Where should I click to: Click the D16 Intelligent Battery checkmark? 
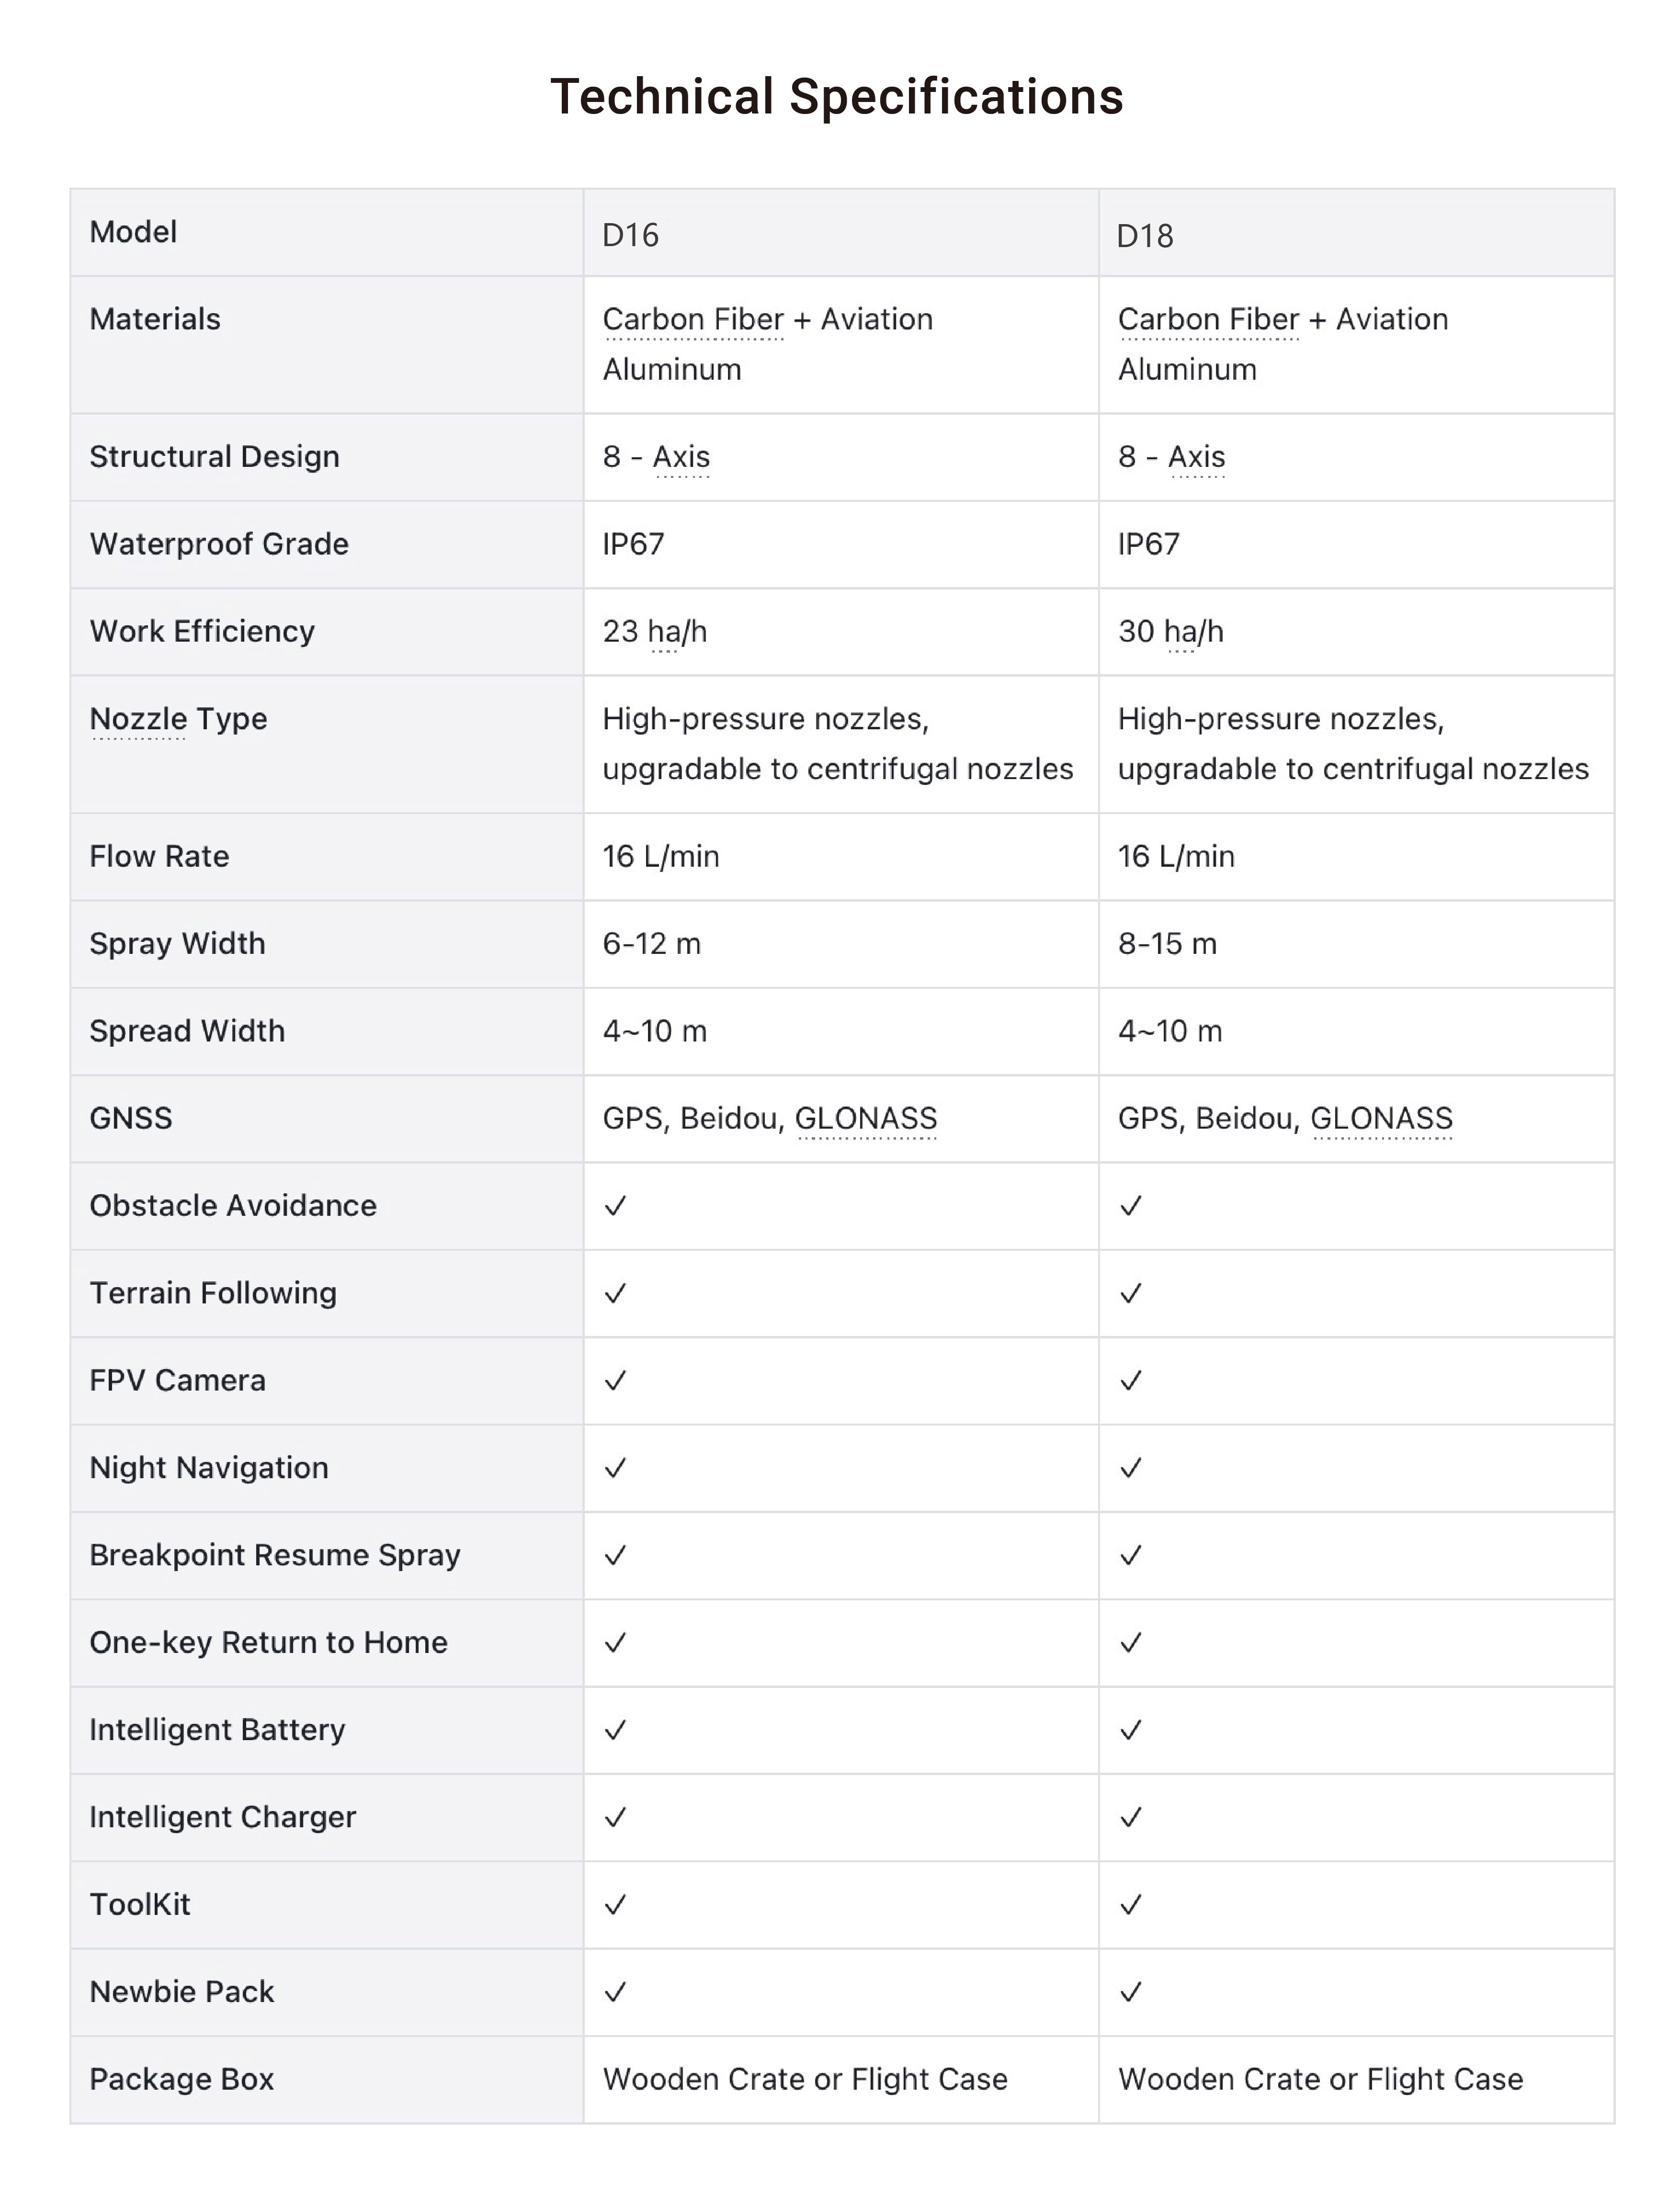pos(616,1730)
